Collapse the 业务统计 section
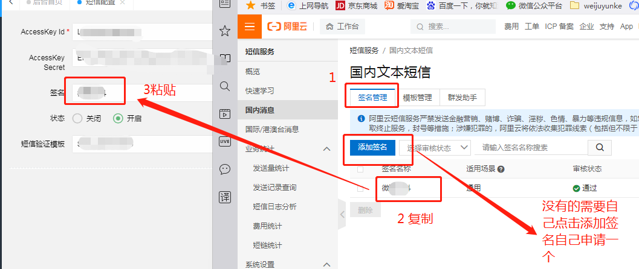This screenshot has width=639, height=269. [326, 149]
